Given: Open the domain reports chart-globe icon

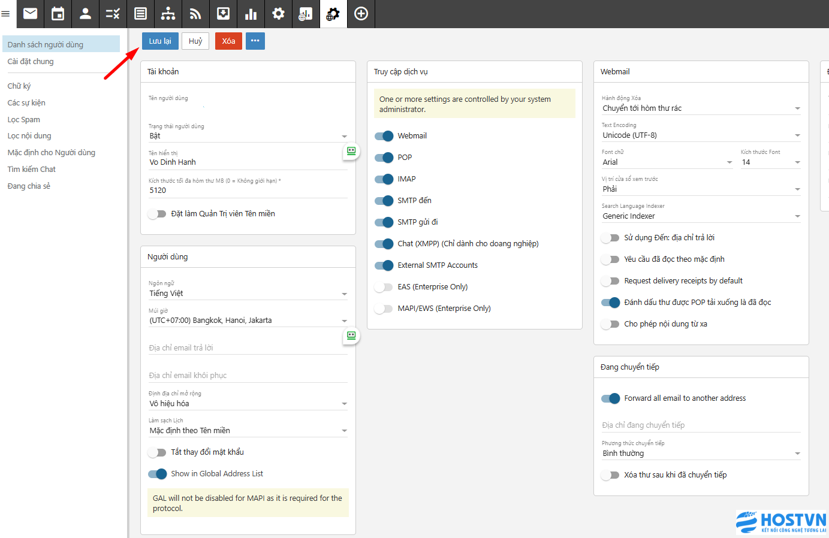Looking at the screenshot, I should (x=306, y=14).
